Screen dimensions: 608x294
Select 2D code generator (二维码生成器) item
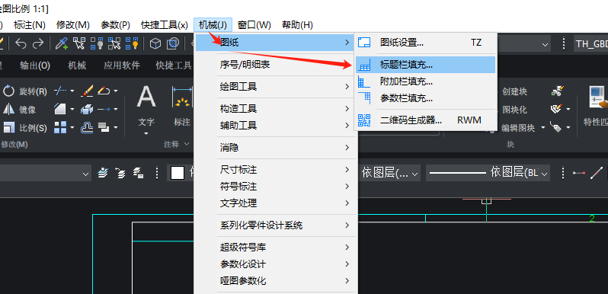426,120
